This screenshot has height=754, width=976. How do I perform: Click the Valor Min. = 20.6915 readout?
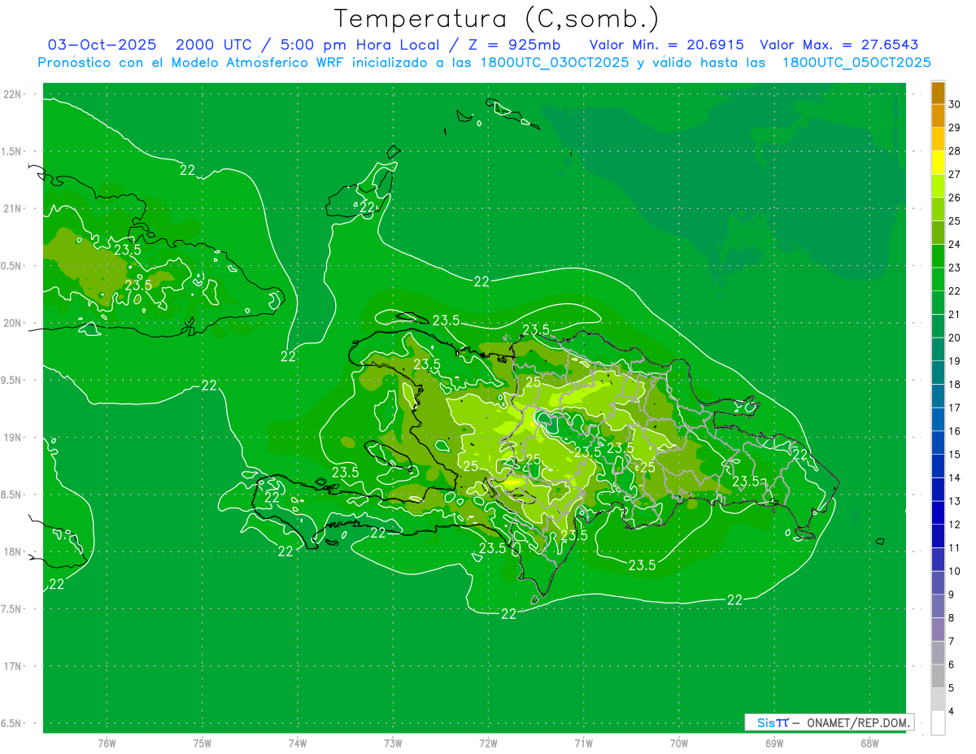(x=666, y=45)
